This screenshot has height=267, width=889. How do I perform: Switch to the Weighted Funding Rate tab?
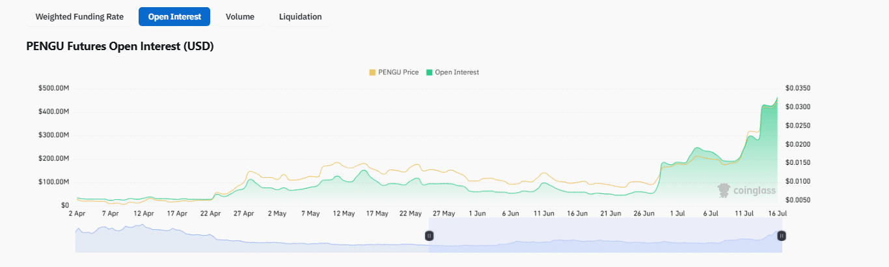coord(79,17)
